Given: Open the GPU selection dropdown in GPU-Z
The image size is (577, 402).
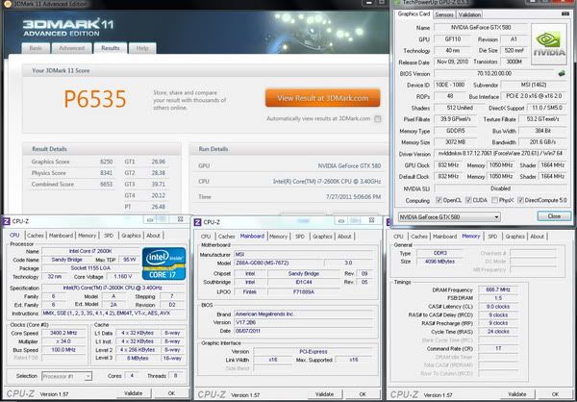Looking at the screenshot, I should point(449,216).
